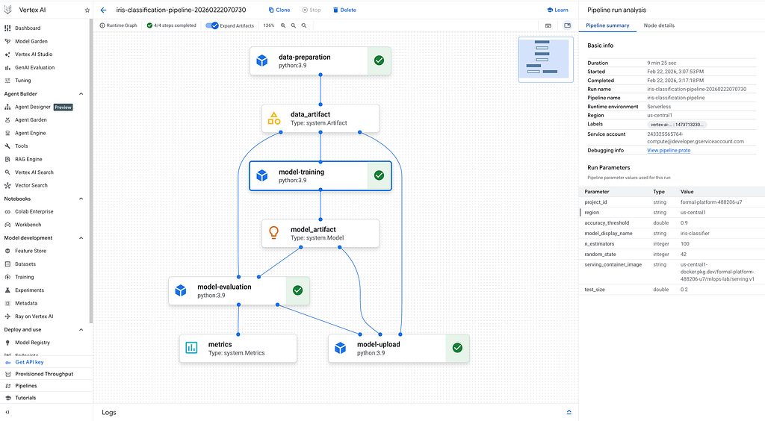765x421 pixels.
Task: Zoom out of the pipeline graph
Action: (x=293, y=25)
